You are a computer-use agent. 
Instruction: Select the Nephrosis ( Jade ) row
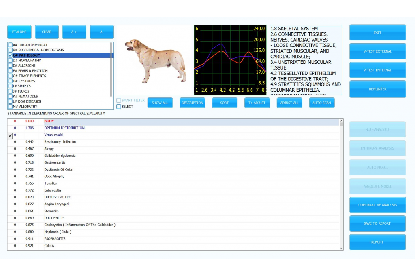(173, 232)
